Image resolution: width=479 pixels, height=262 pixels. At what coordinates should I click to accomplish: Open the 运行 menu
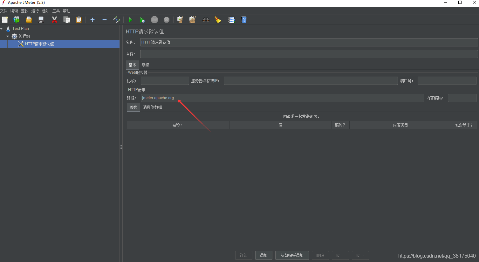[x=35, y=11]
